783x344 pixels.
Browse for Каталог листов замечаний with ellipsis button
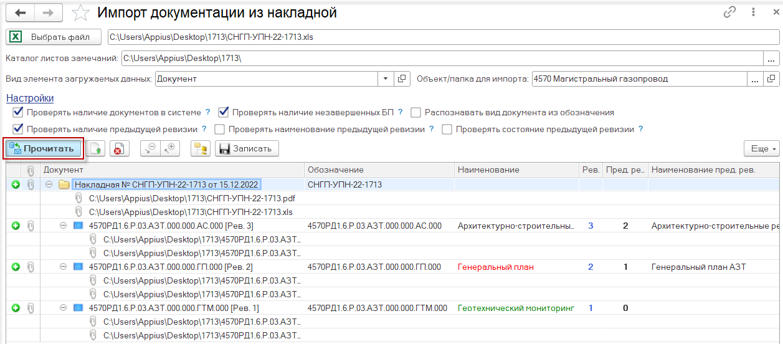[x=772, y=59]
